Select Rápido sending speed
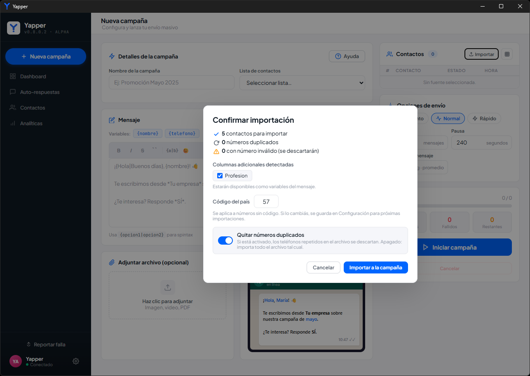This screenshot has height=376, width=530. (x=484, y=119)
